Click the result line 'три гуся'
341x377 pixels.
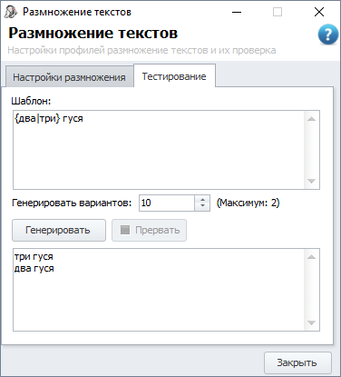34,257
